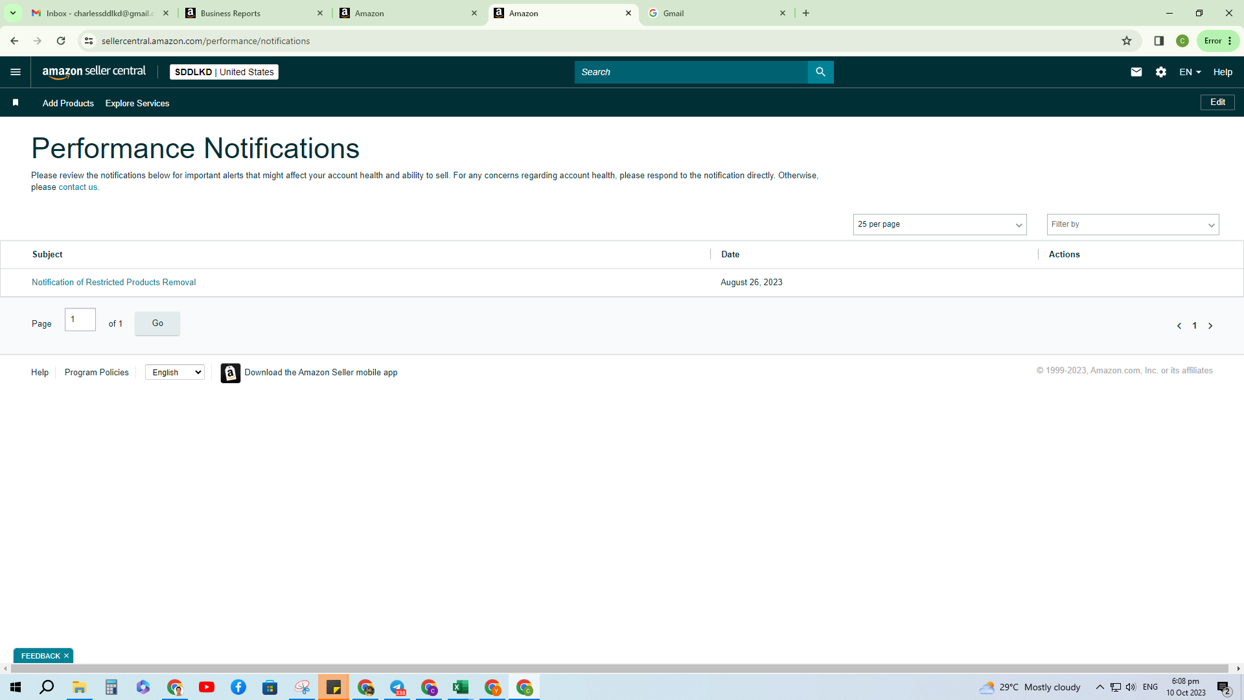Viewport: 1244px width, 700px height.
Task: Open Explore Services in the navigation bar
Action: pyautogui.click(x=137, y=103)
